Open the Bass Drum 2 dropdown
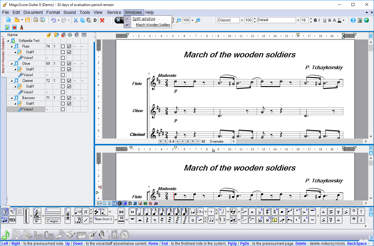The image size is (374, 246). point(115,219)
